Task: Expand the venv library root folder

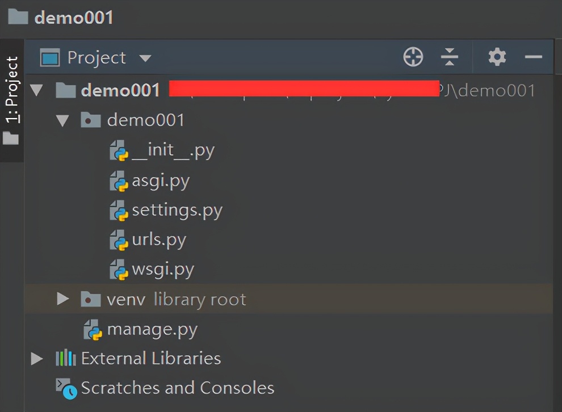Action: tap(62, 299)
